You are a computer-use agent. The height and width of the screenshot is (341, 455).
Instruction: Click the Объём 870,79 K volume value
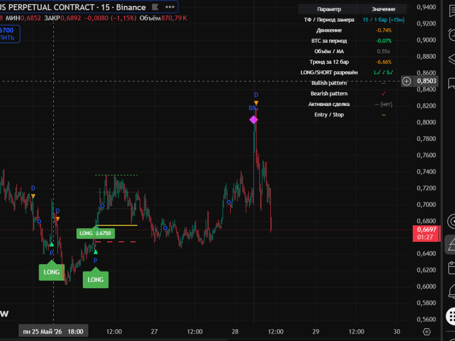(x=163, y=18)
